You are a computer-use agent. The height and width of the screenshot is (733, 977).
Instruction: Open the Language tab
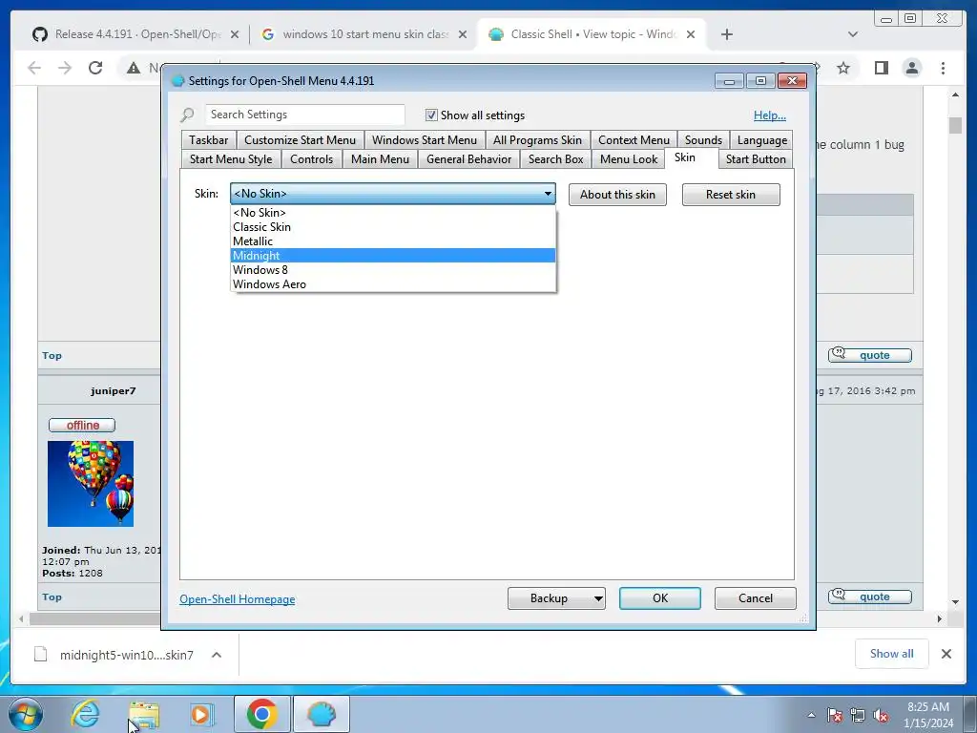coord(762,140)
